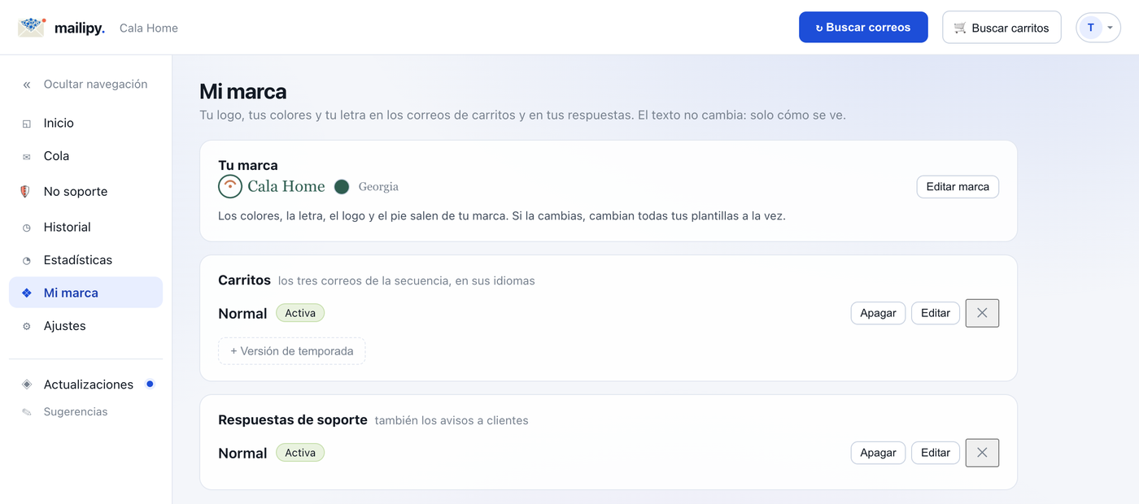Click the Buscar carritos button

[1002, 27]
